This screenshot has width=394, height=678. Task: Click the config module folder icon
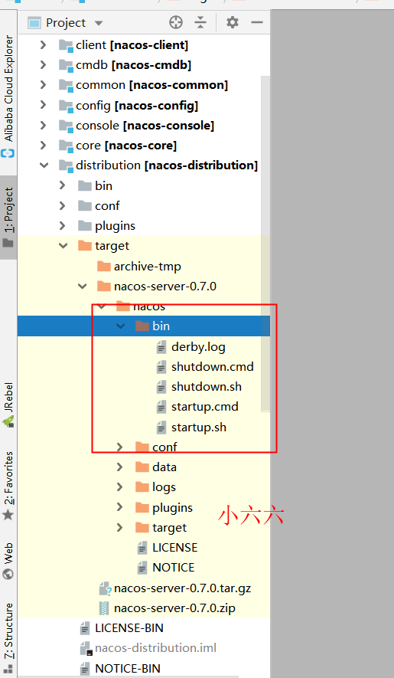(x=66, y=106)
